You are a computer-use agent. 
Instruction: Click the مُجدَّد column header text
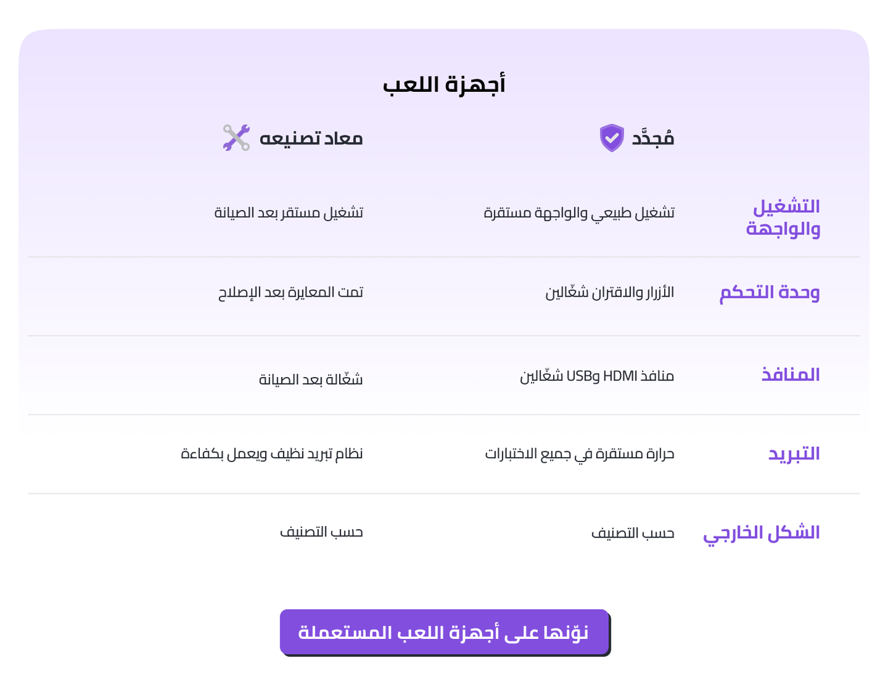coord(653,138)
